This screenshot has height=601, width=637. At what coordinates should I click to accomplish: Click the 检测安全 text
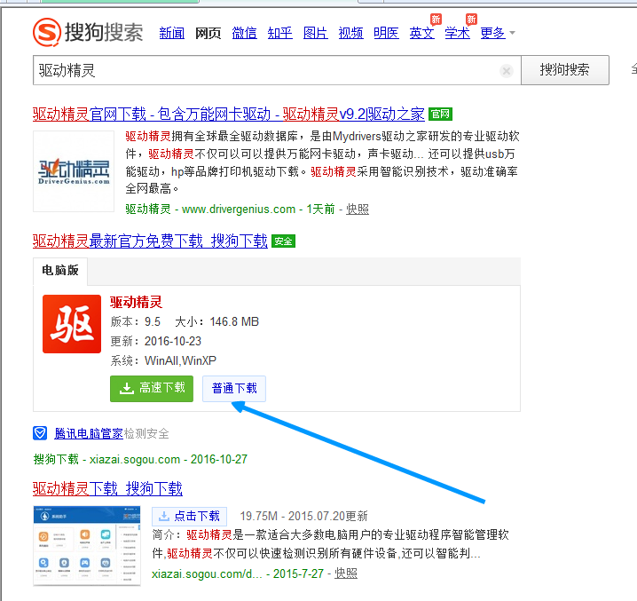coord(146,433)
